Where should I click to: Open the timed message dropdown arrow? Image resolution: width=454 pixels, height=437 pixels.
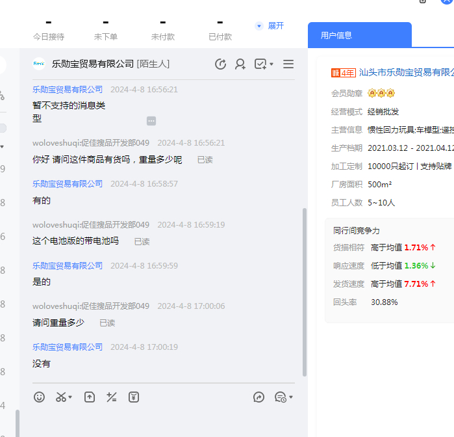(x=291, y=397)
